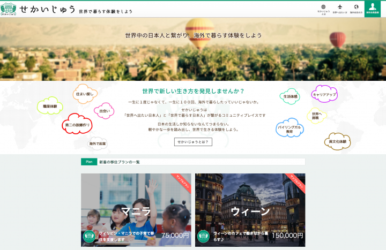Click the round host avatar on マニラ card
Screen dimensions: 386x250
click(x=89, y=237)
